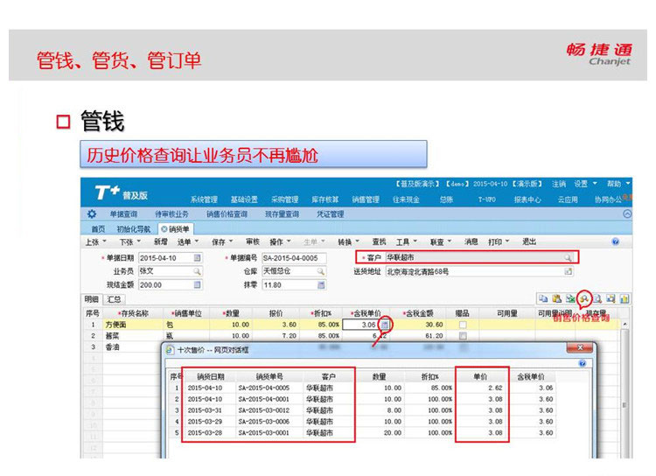Open the 销售价格查询 icon in the detail toolbar
656x476 pixels.
pyautogui.click(x=584, y=298)
